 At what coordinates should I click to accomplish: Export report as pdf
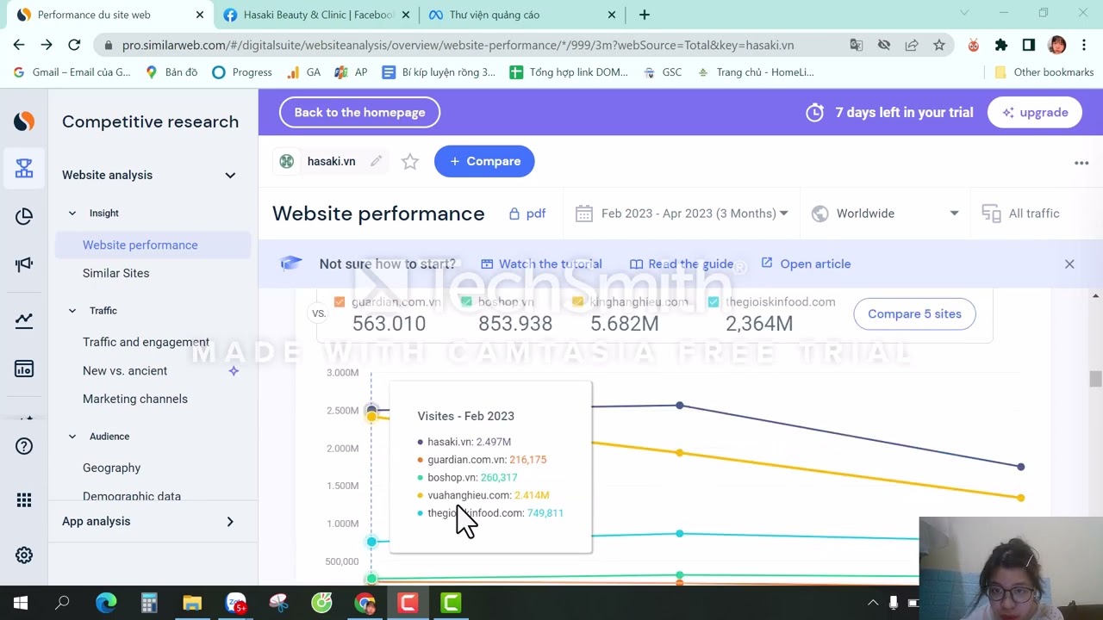point(527,214)
